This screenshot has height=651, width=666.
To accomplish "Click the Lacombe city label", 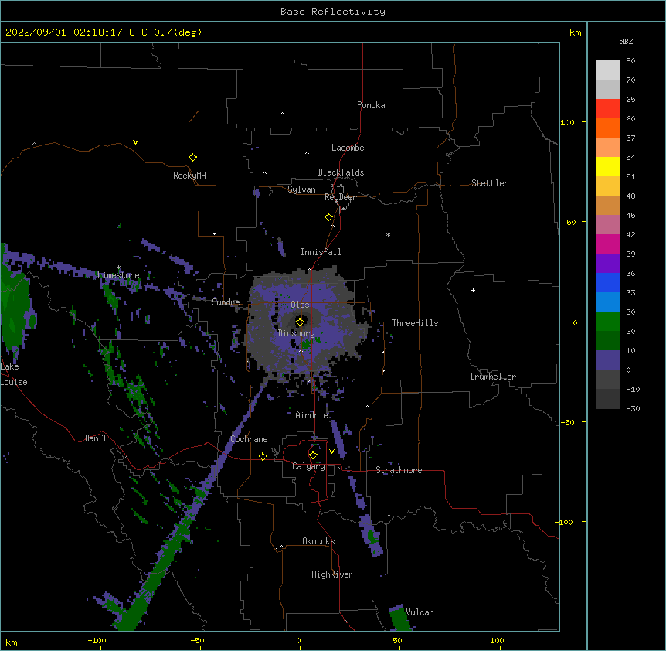I will point(348,148).
